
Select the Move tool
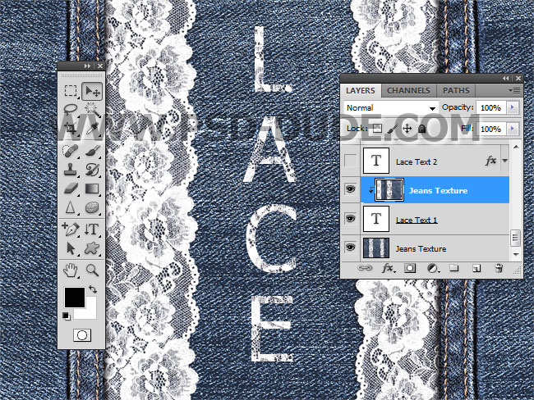pos(91,91)
